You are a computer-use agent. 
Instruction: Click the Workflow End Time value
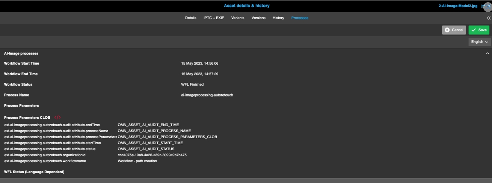(200, 74)
